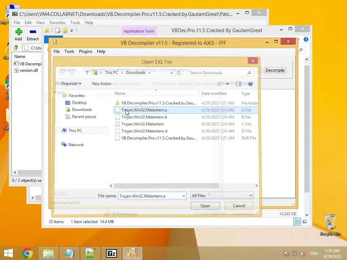Select the VB.Decompiler RAR File entry
The width and height of the screenshot is (347, 260).
tap(186, 138)
